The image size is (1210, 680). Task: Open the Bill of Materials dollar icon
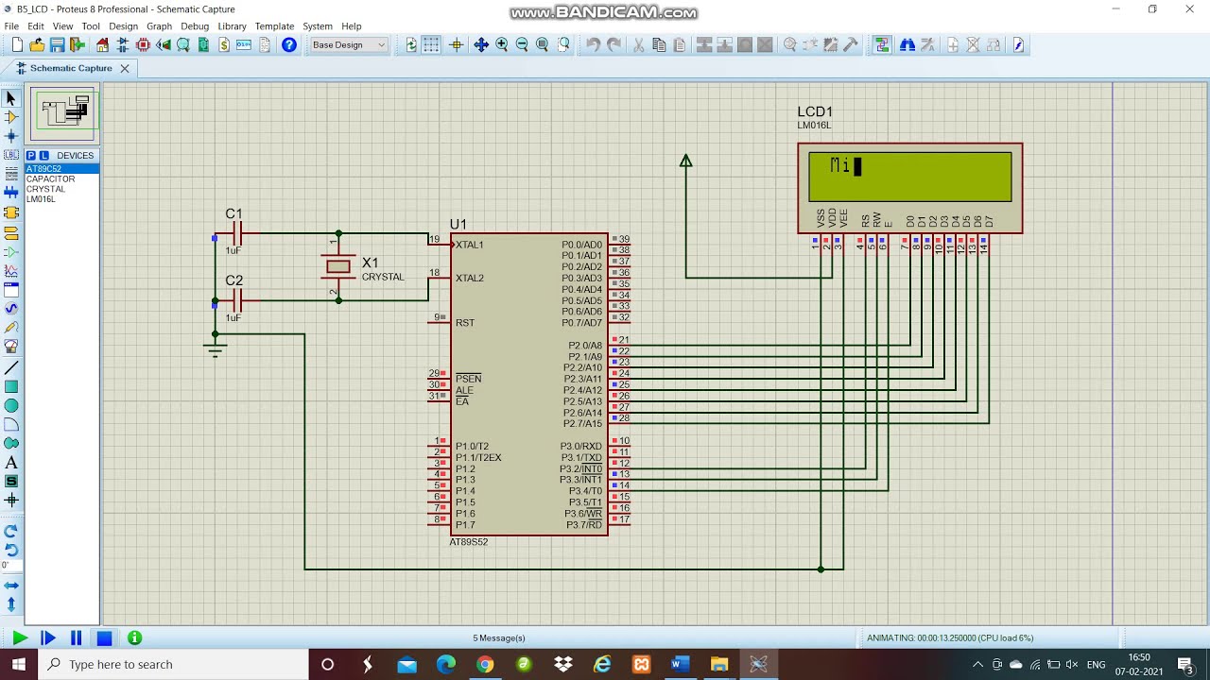(x=224, y=44)
